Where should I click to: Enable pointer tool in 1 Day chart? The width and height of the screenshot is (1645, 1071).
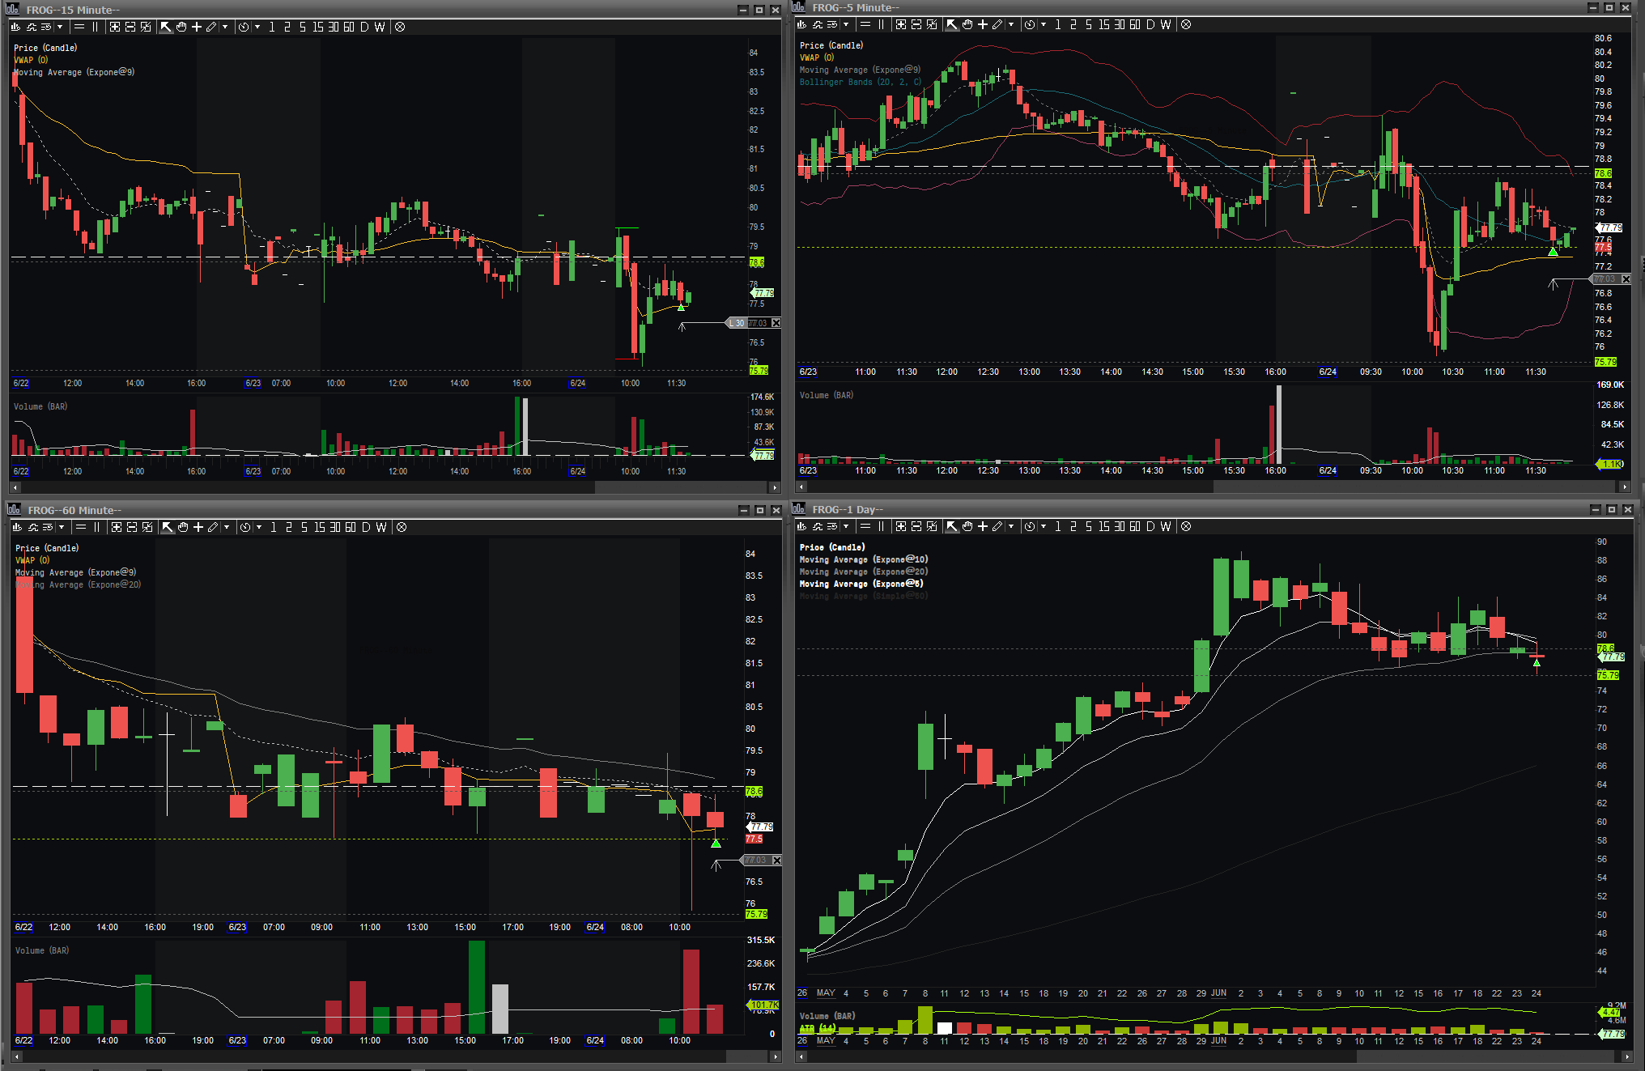point(952,526)
